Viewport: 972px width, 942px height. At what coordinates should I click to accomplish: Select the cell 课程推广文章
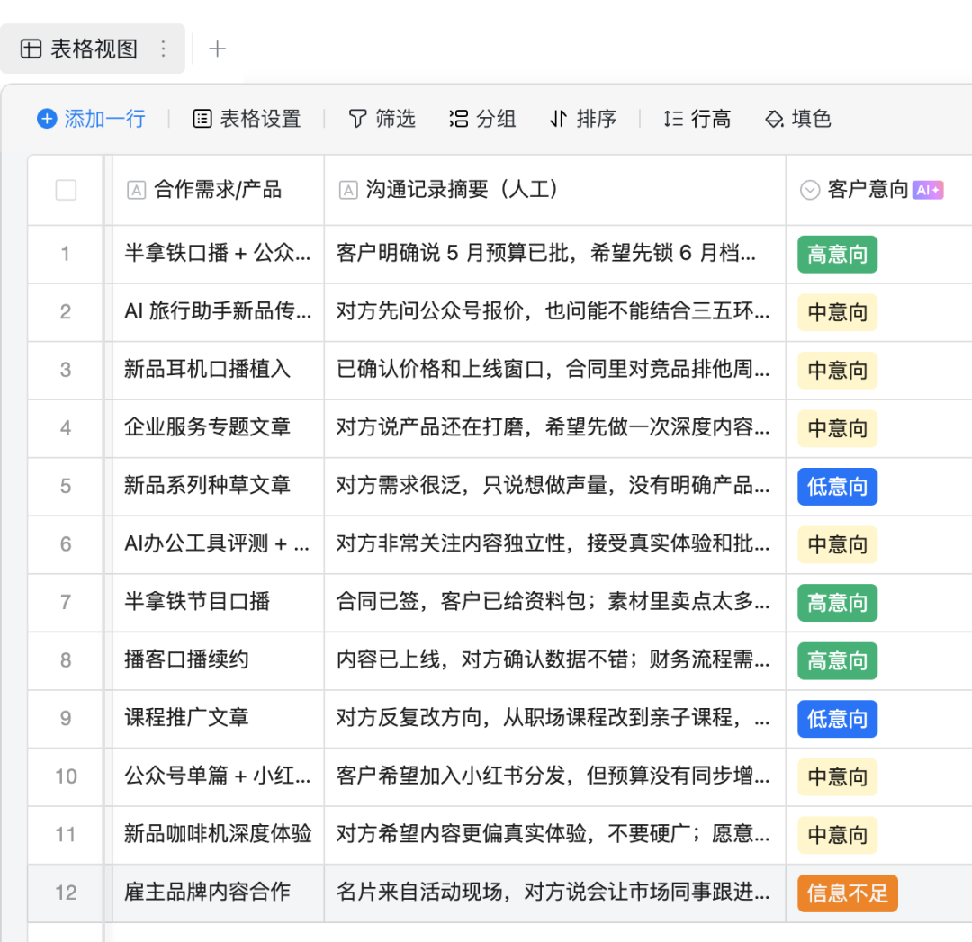click(218, 719)
